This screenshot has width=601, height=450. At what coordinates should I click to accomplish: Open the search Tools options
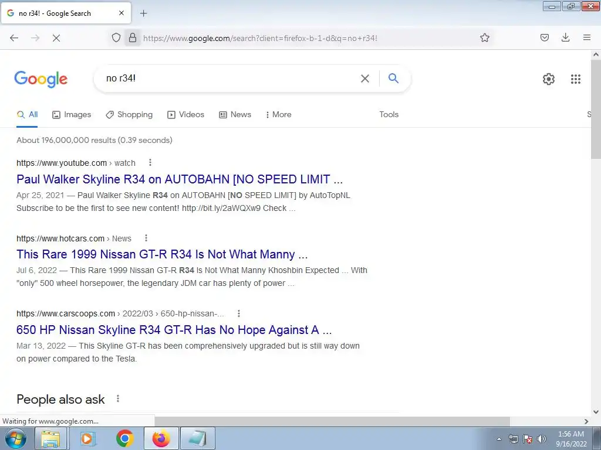(389, 114)
